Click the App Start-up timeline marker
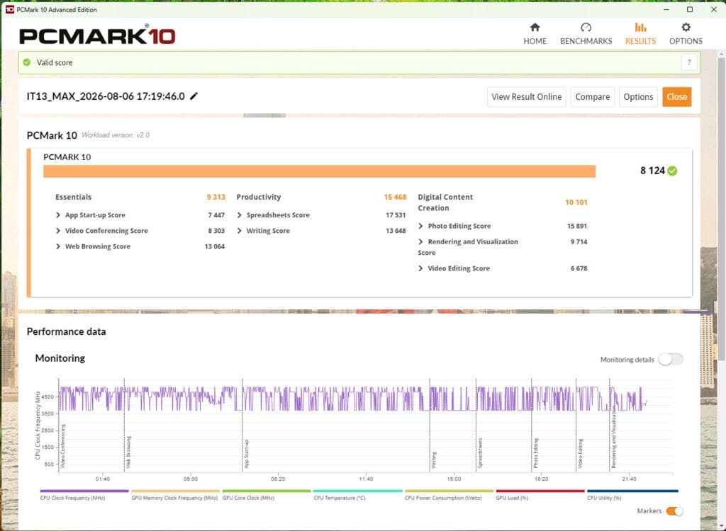 [x=246, y=454]
